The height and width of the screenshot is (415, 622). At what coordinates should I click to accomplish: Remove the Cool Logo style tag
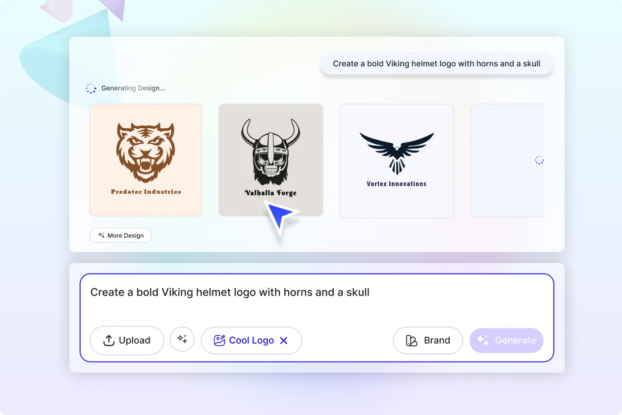[284, 341]
